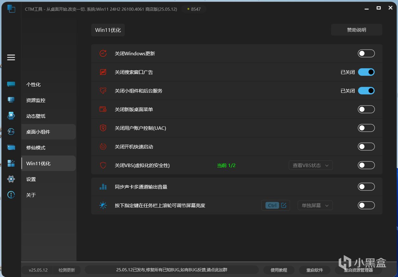Click the 赞助说明 button

pos(357,30)
